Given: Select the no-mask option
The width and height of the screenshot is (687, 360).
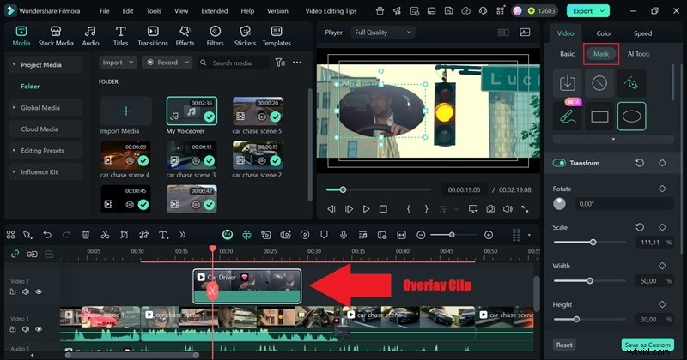Looking at the screenshot, I should tap(599, 82).
